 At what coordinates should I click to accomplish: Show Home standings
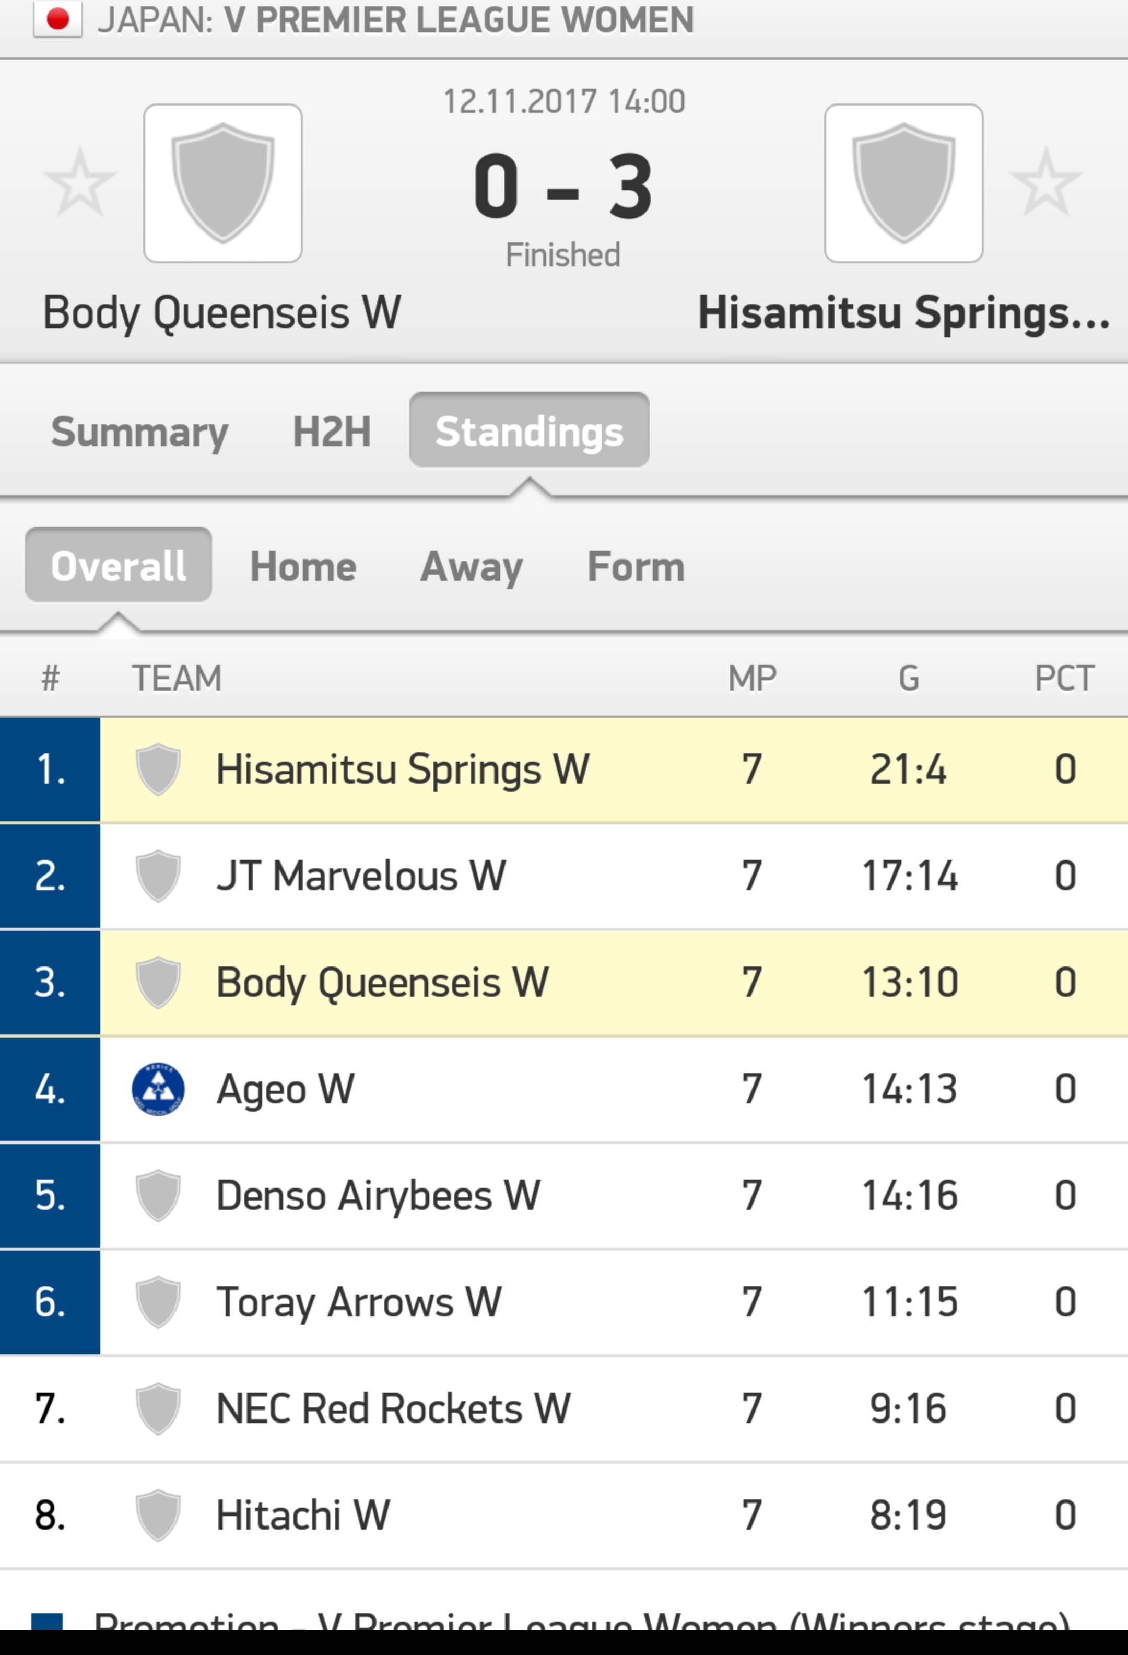point(303,566)
